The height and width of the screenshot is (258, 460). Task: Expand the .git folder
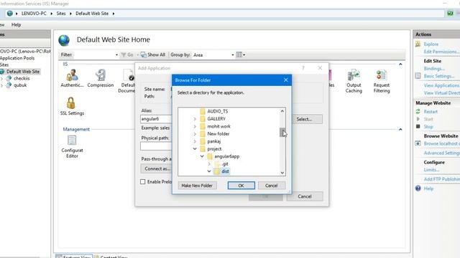(209, 164)
